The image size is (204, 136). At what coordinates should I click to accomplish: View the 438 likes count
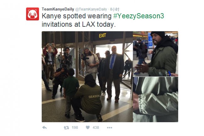tap(96, 128)
